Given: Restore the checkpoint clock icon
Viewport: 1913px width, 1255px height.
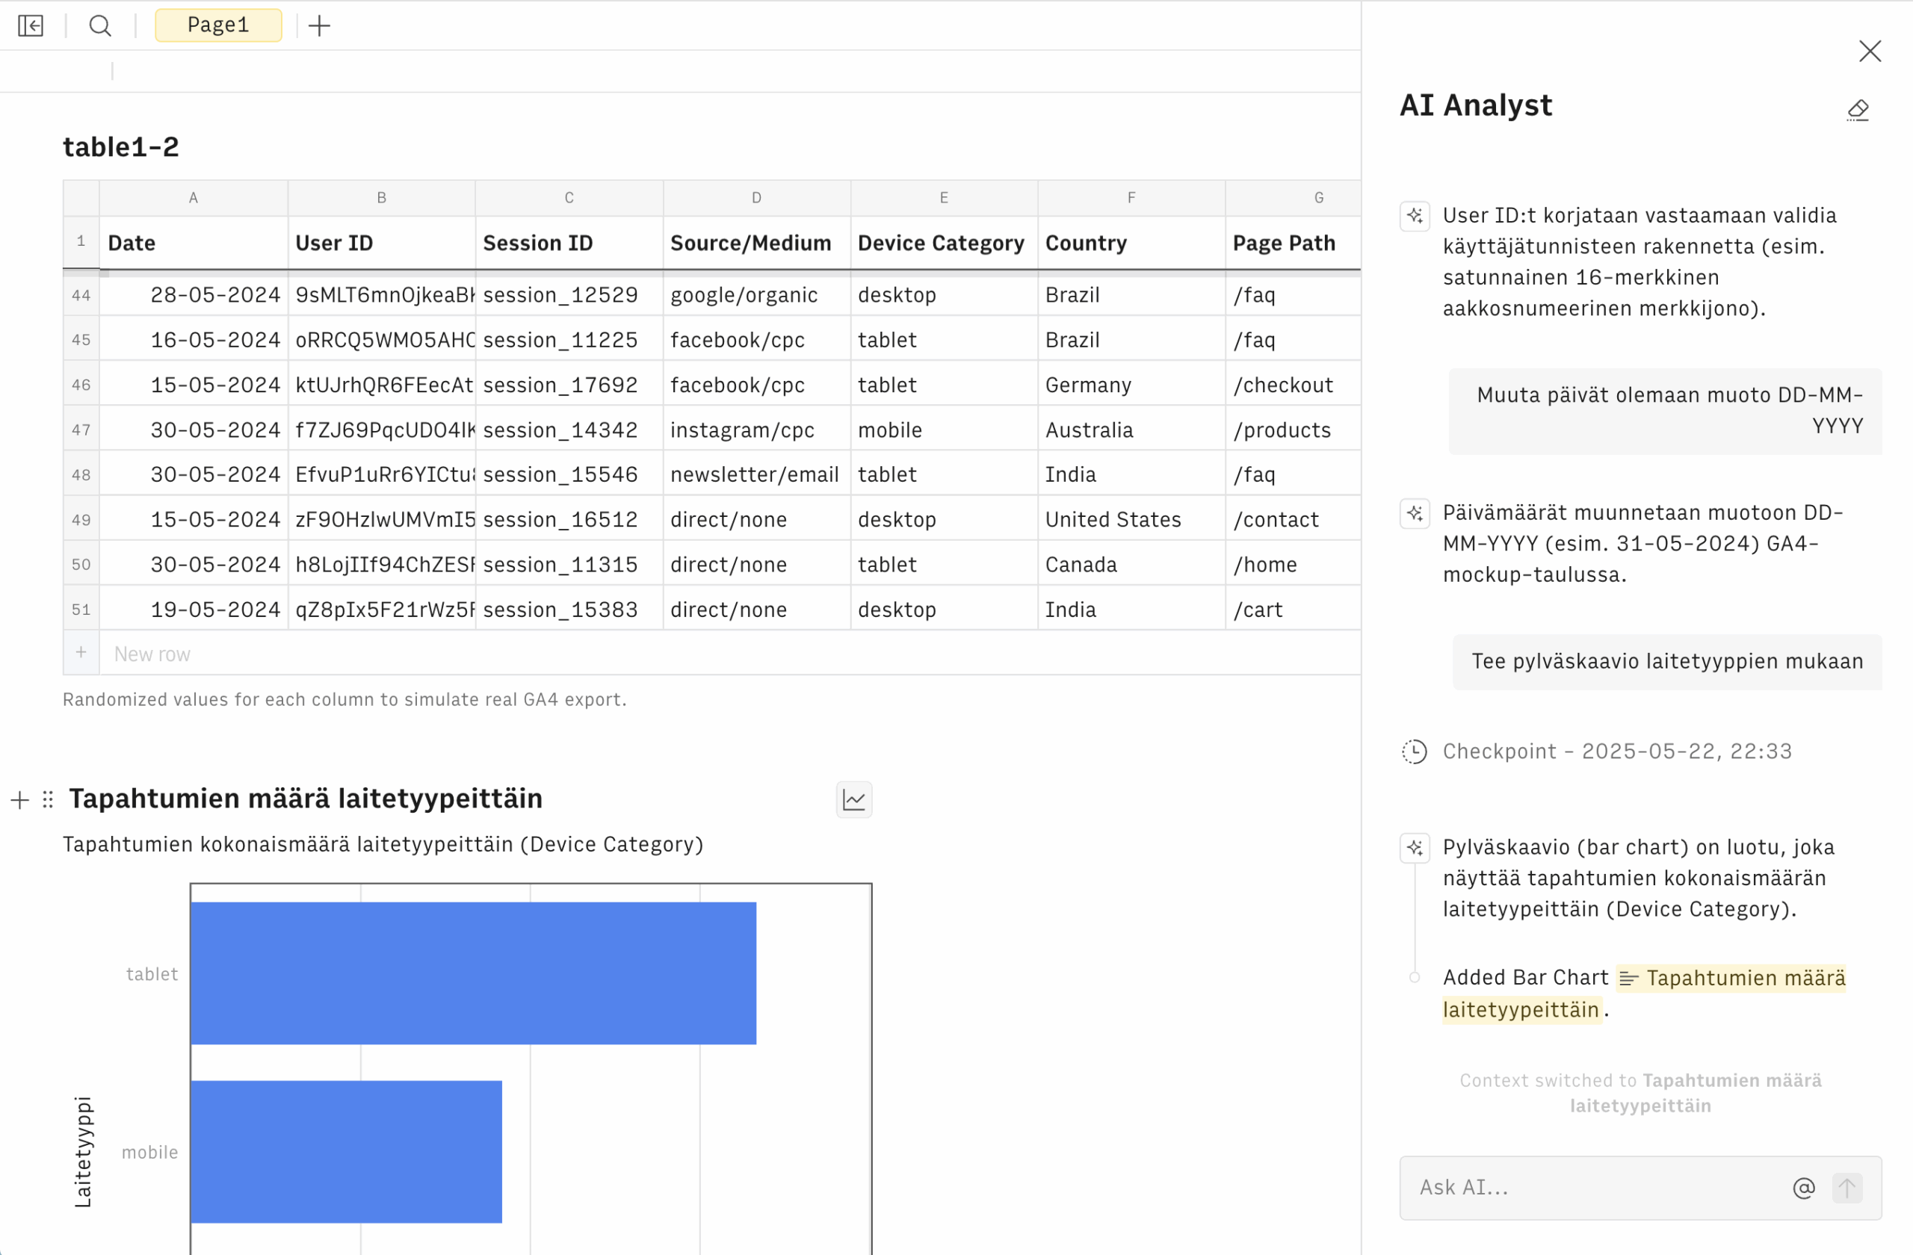Looking at the screenshot, I should coord(1414,752).
